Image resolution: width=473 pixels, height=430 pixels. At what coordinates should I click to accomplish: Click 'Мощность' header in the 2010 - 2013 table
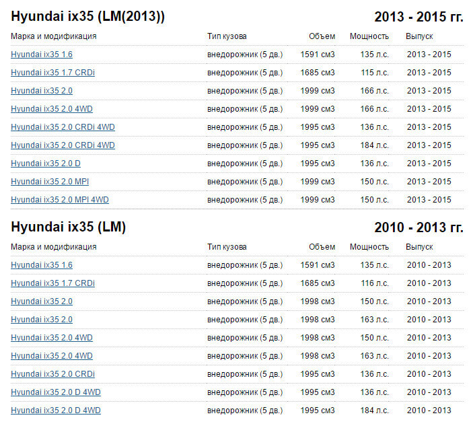coord(369,247)
